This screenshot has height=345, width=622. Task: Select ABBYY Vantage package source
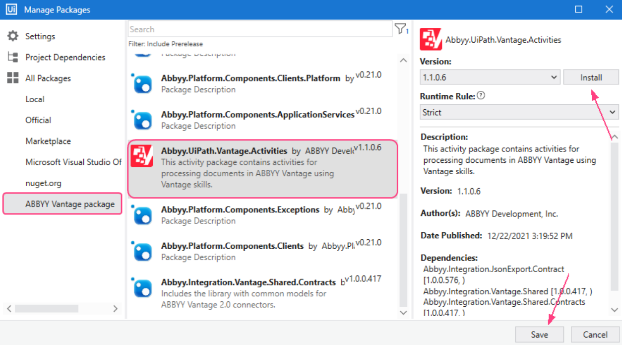tap(62, 204)
